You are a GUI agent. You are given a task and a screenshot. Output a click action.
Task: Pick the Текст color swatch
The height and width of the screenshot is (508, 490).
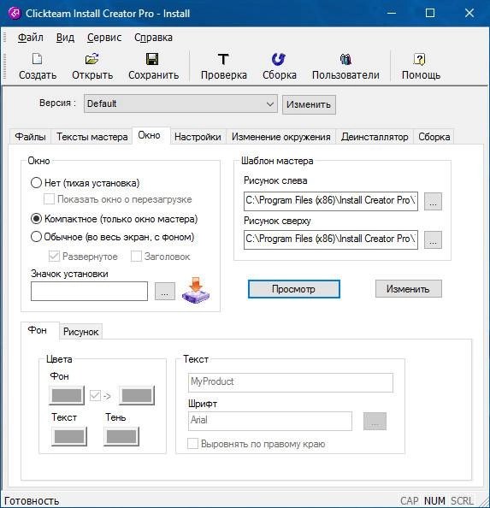click(69, 436)
